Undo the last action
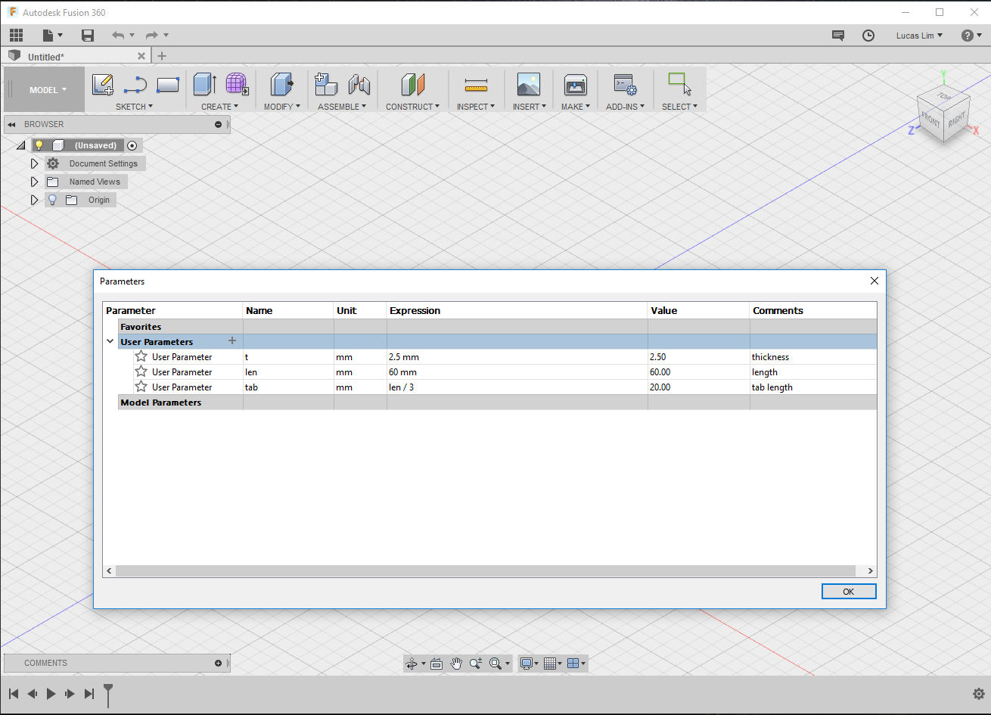 (x=118, y=35)
